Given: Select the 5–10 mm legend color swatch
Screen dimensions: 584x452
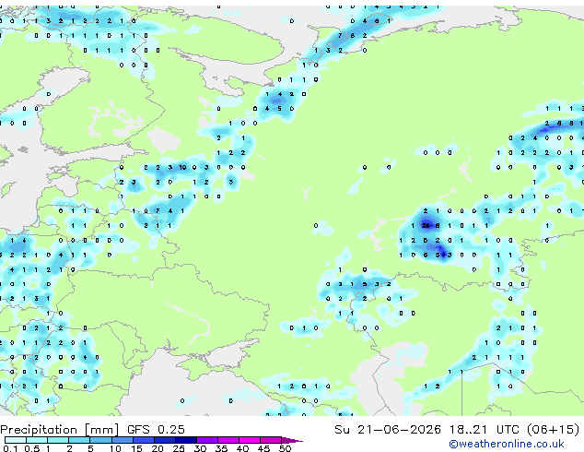Looking at the screenshot, I should pyautogui.click(x=101, y=440).
